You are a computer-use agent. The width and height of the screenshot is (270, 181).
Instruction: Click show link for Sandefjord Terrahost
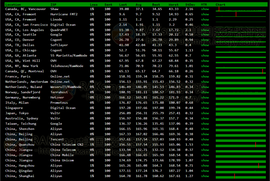pos(205,92)
